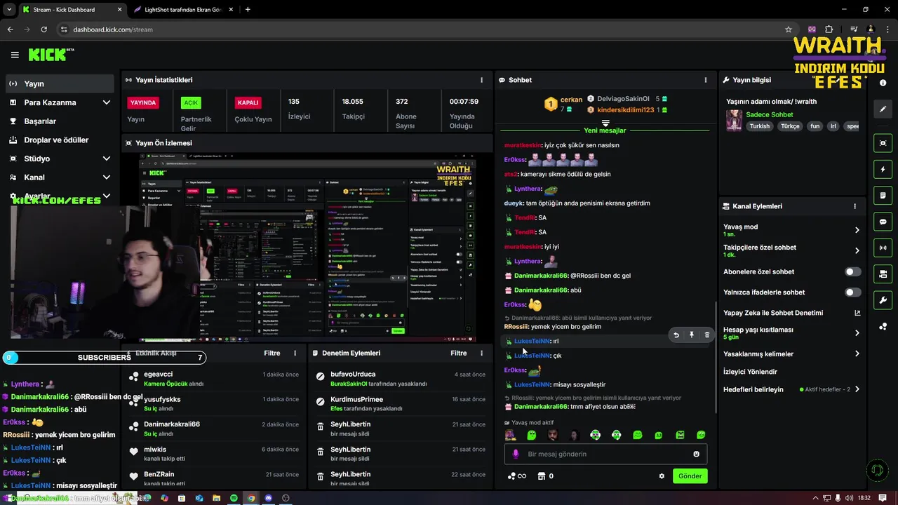
Task: Click the broadcast signal icon in right toolbar
Action: click(883, 248)
